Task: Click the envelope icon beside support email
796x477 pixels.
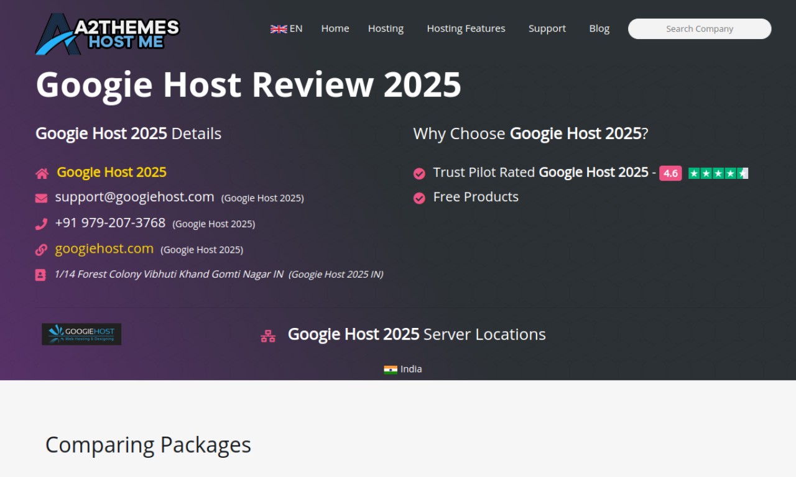Action: pos(41,198)
